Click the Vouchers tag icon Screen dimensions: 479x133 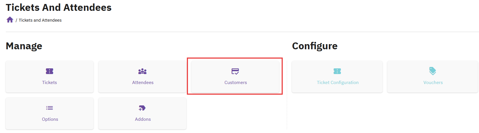433,71
